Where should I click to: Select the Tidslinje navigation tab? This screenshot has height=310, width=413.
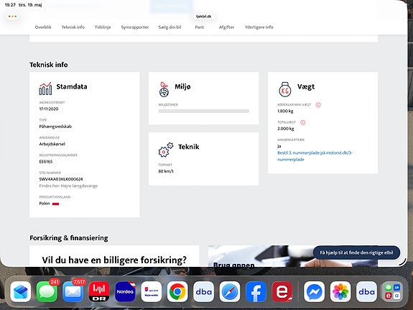click(103, 27)
